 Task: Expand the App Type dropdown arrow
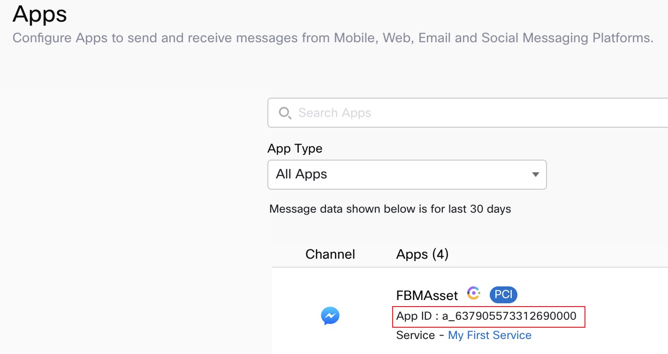[x=535, y=175]
